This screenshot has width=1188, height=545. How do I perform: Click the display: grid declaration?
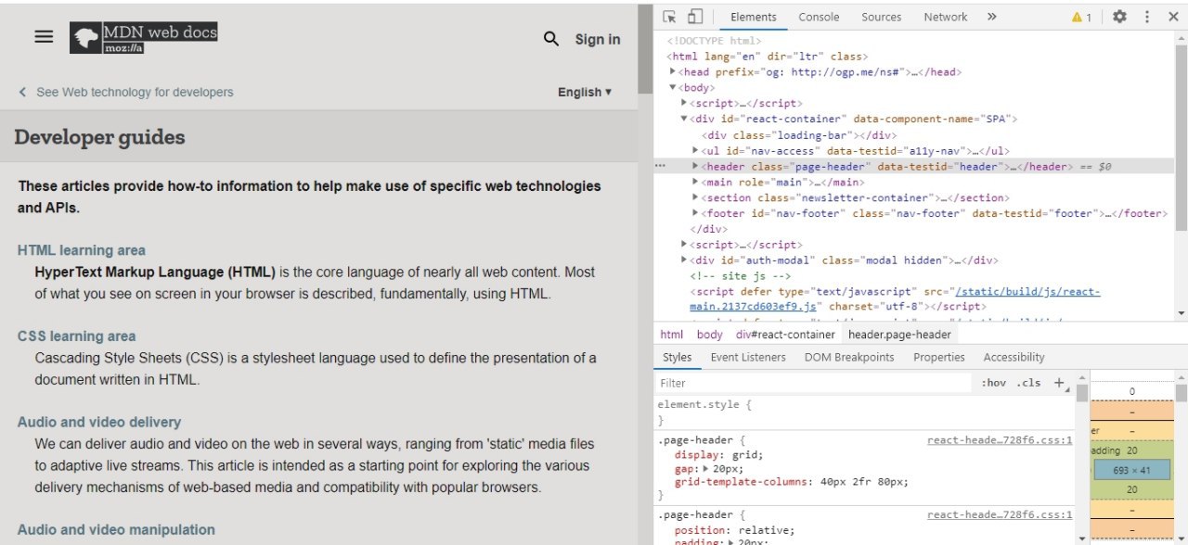pos(718,455)
